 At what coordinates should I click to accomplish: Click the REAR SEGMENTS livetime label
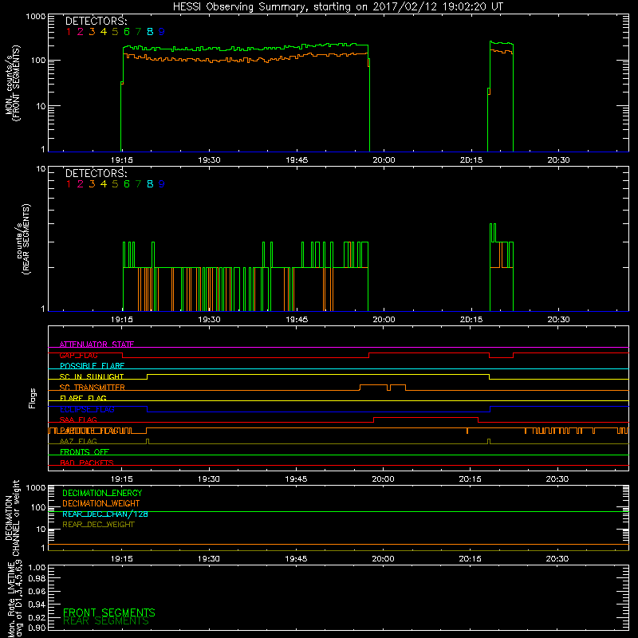coord(106,621)
